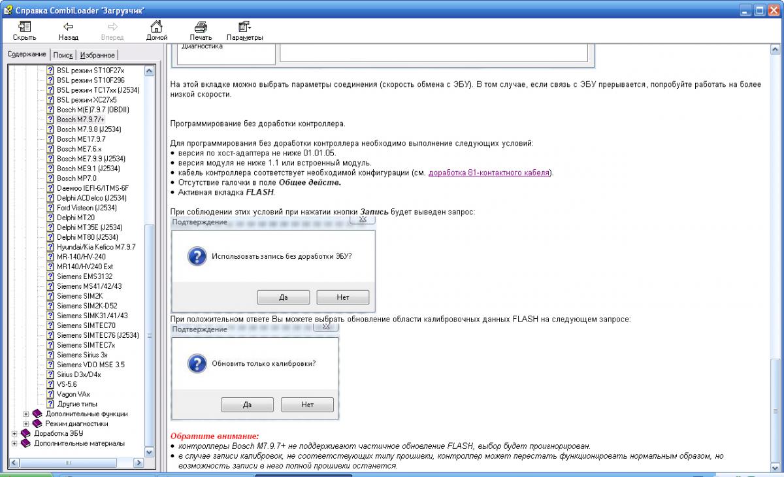Open Siemens SIMTEC7x topic
This screenshot has width=784, height=477.
pos(86,344)
